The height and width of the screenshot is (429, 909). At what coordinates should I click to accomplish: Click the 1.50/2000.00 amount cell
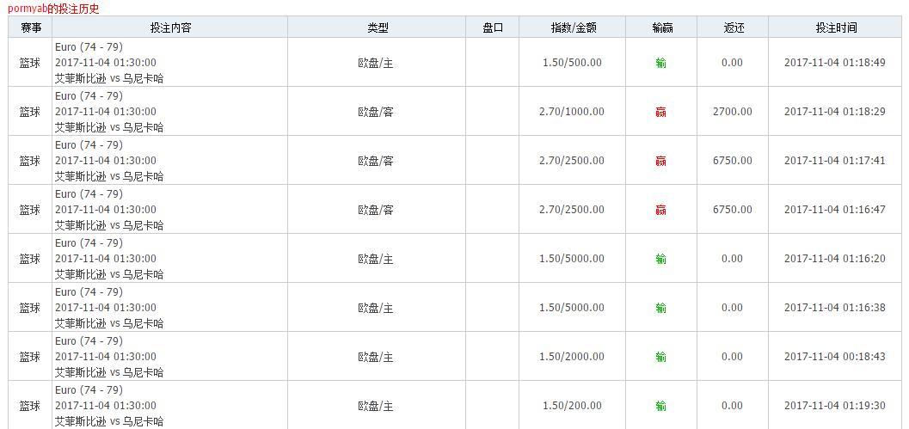point(572,357)
